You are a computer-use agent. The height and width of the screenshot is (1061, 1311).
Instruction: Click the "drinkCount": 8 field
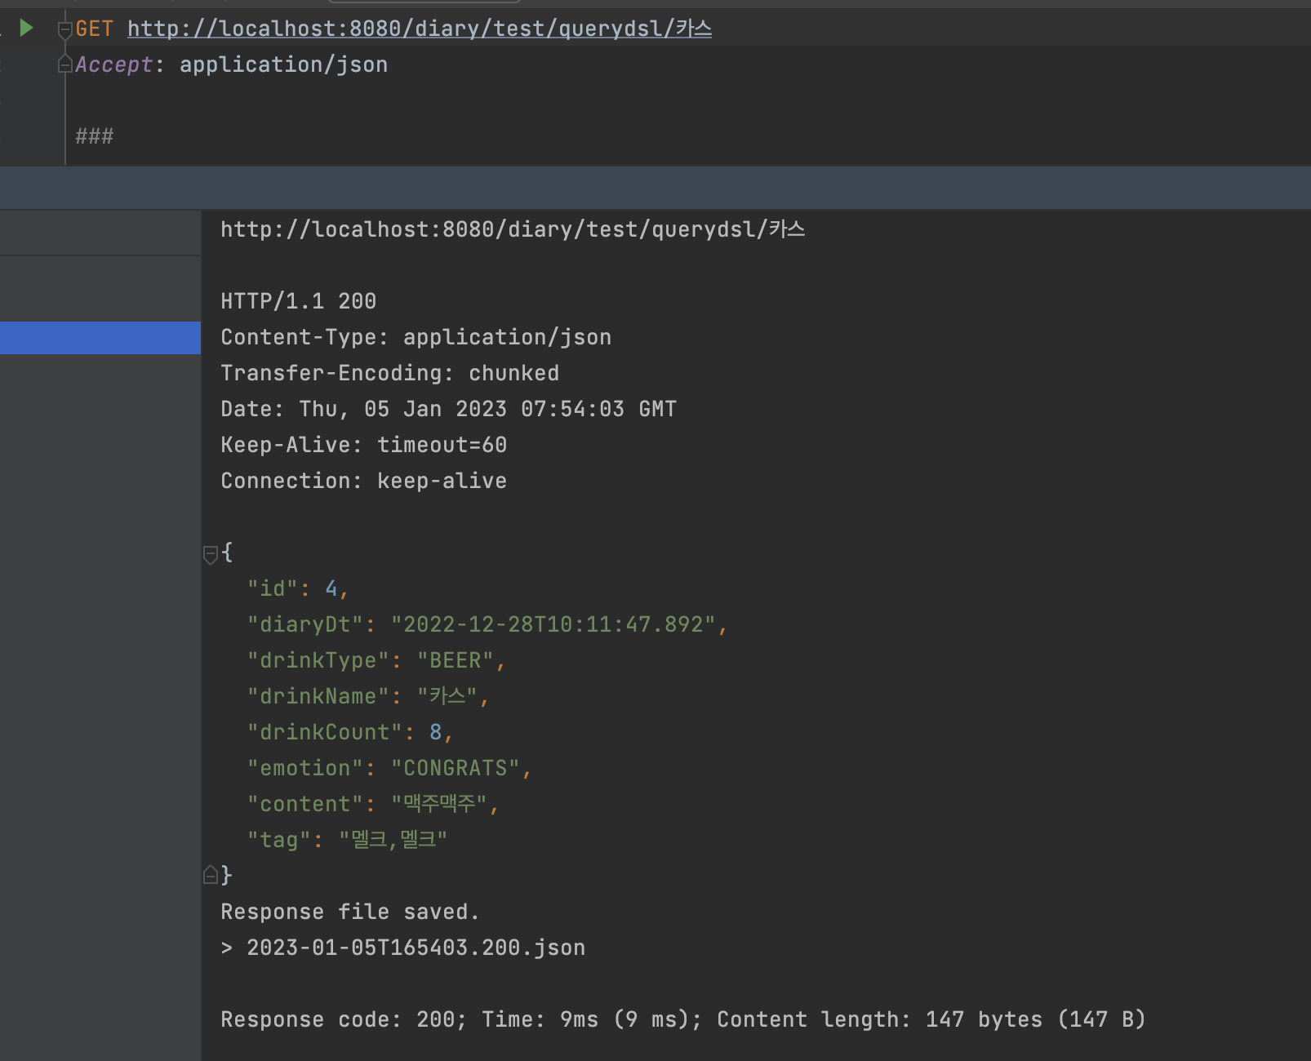pyautogui.click(x=350, y=732)
